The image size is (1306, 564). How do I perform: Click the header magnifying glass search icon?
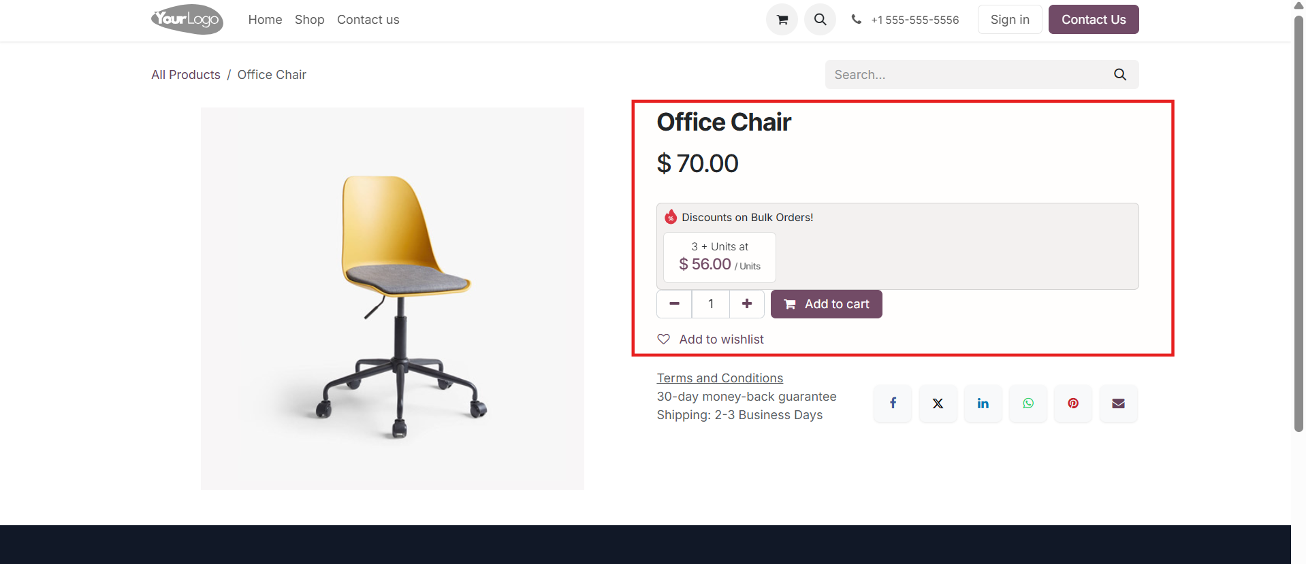820,20
